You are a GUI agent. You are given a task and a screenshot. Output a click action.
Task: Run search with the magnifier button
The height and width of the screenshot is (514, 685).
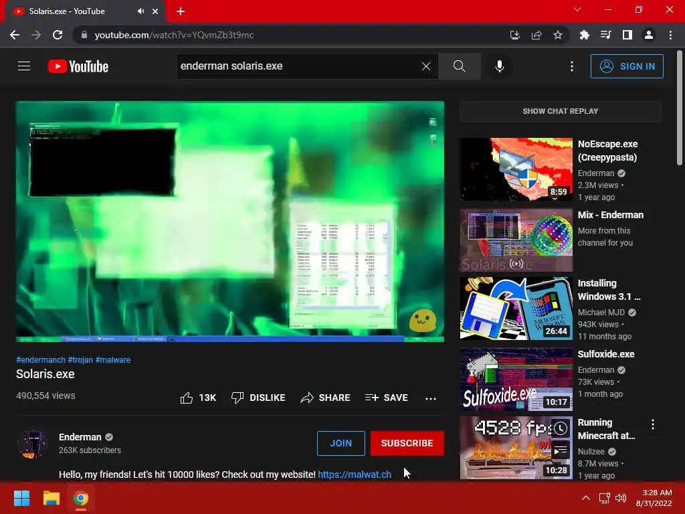click(459, 66)
